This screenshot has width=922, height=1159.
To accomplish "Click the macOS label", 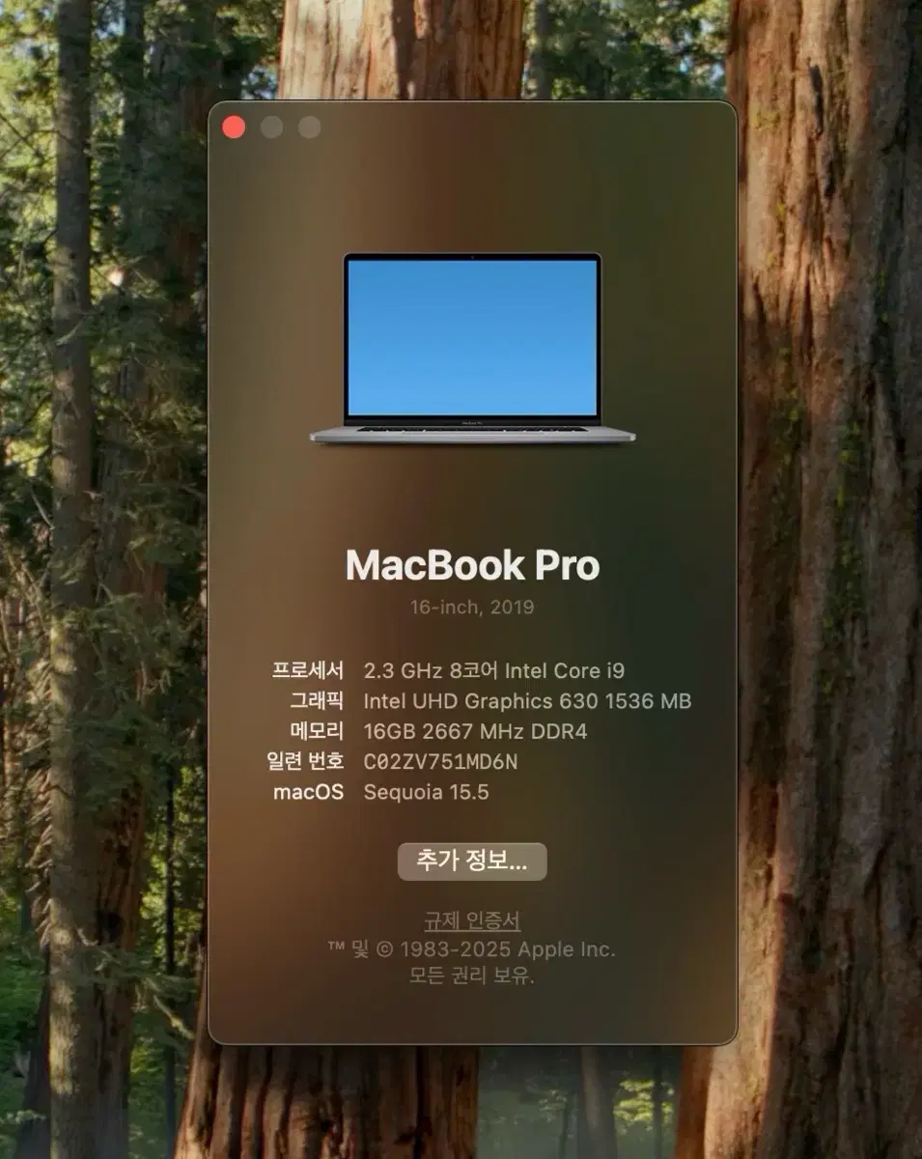I will point(308,793).
